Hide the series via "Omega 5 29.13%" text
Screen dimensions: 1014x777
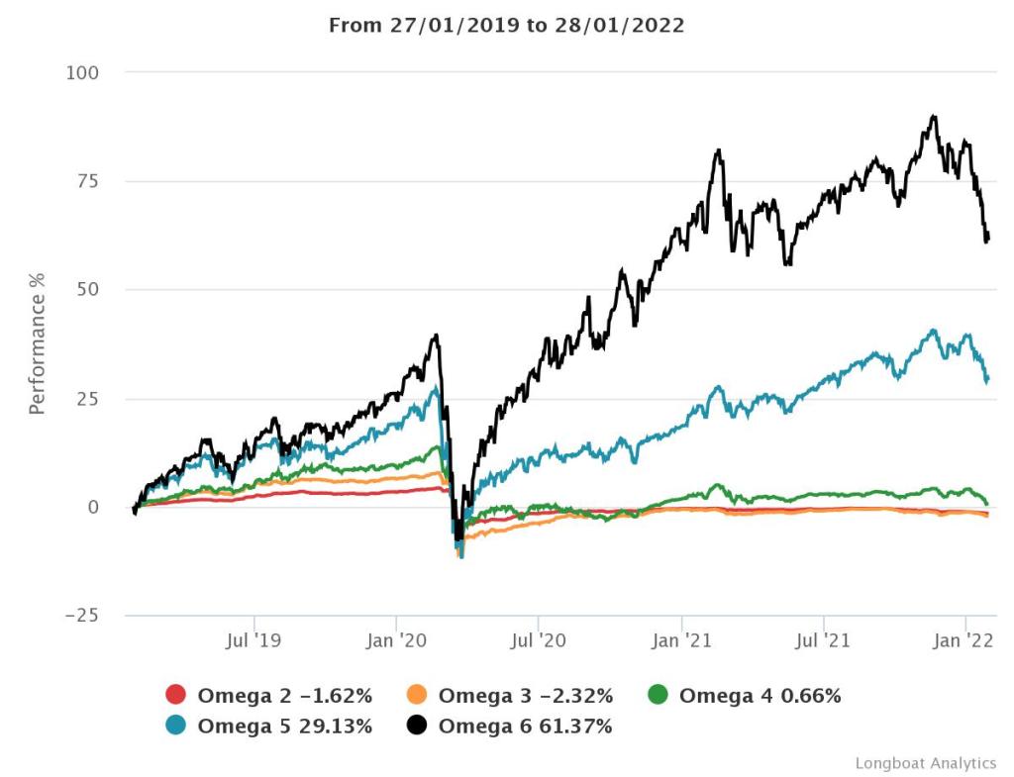click(x=285, y=726)
